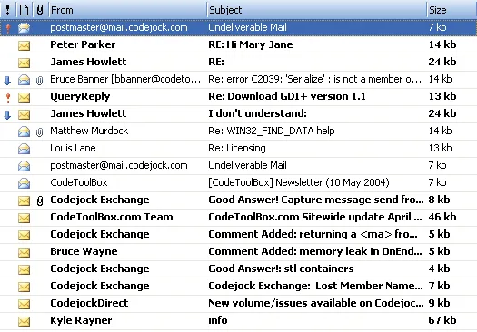Screen dimensions: 477x332
Task: Select the 'info' subject from Kyle Rayner
Action: coord(218,320)
